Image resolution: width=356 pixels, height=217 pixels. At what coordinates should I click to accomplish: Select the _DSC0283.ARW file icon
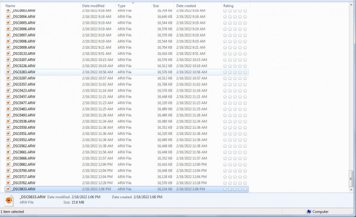[8, 72]
